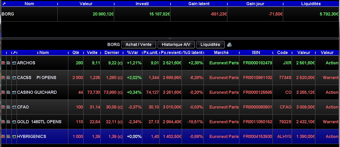The height and width of the screenshot is (147, 340).
Task: Sort by the Px.revient column header
Action: (171, 52)
